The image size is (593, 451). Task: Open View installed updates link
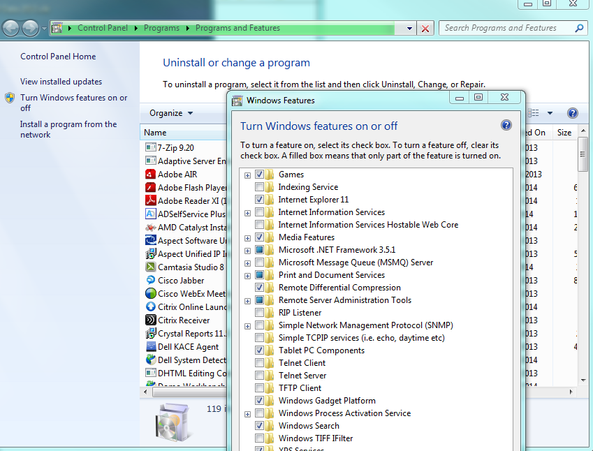(x=61, y=81)
